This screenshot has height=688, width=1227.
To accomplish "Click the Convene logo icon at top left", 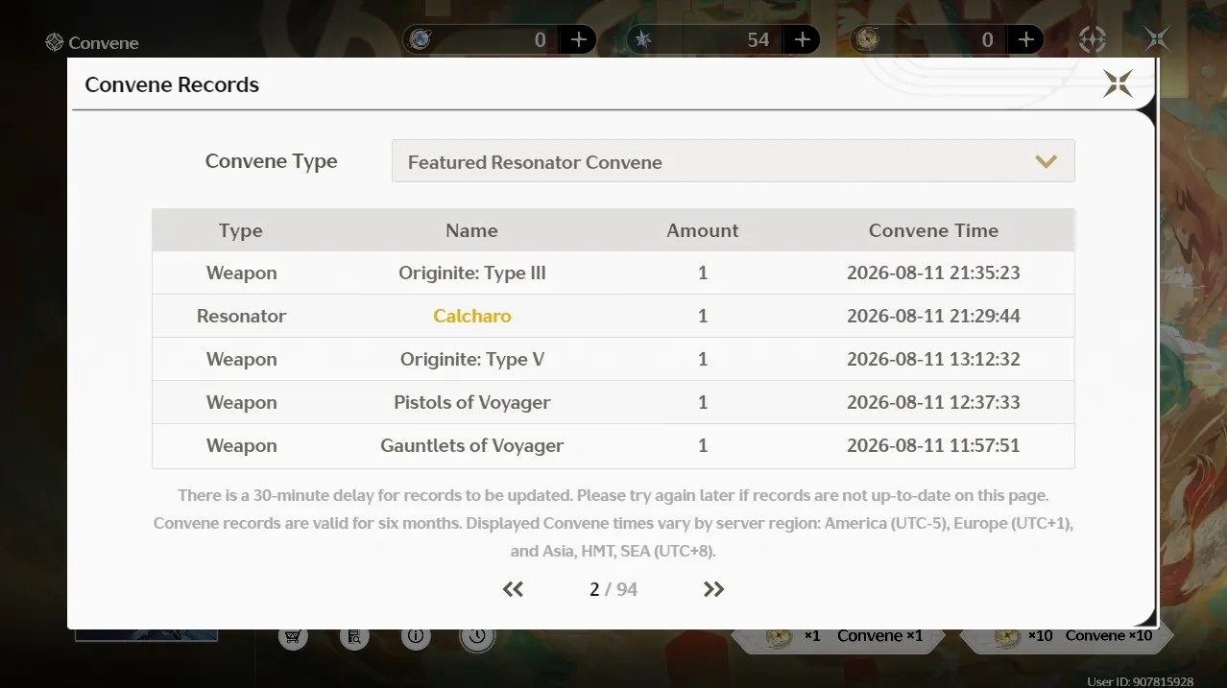I will 54,42.
